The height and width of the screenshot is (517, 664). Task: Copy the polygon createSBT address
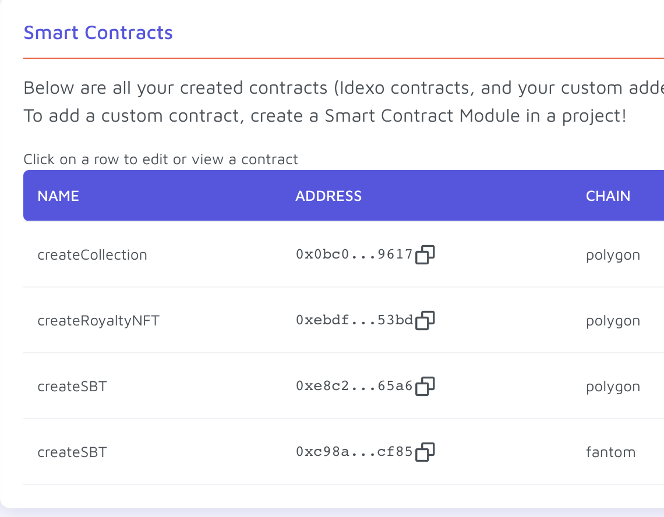[425, 386]
